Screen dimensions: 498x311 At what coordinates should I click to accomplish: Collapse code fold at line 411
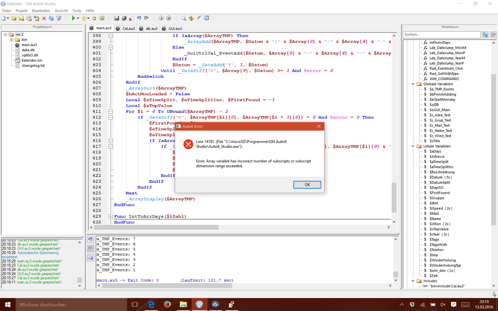[111, 111]
